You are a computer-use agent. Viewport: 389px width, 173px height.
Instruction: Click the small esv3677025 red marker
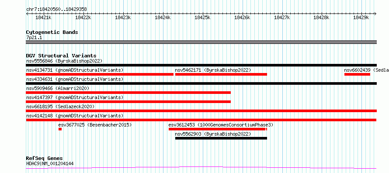click(60, 129)
